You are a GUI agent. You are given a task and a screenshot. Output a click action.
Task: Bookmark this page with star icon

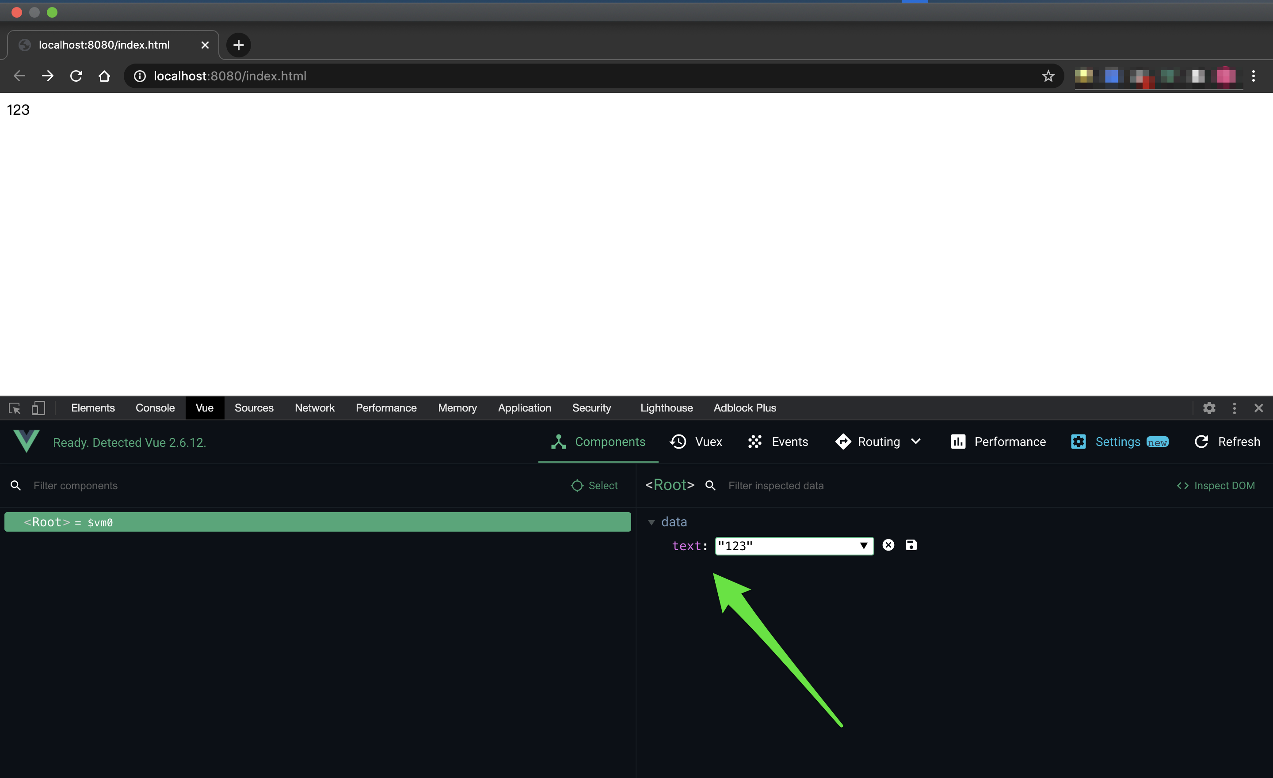pos(1048,76)
